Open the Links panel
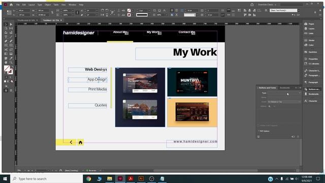Image resolution: width=325 pixels, height=183 pixels. (x=311, y=34)
